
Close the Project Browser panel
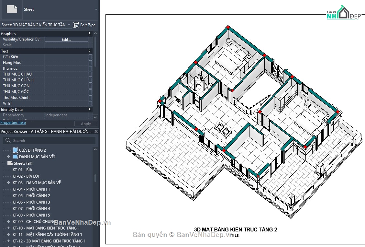96,132
